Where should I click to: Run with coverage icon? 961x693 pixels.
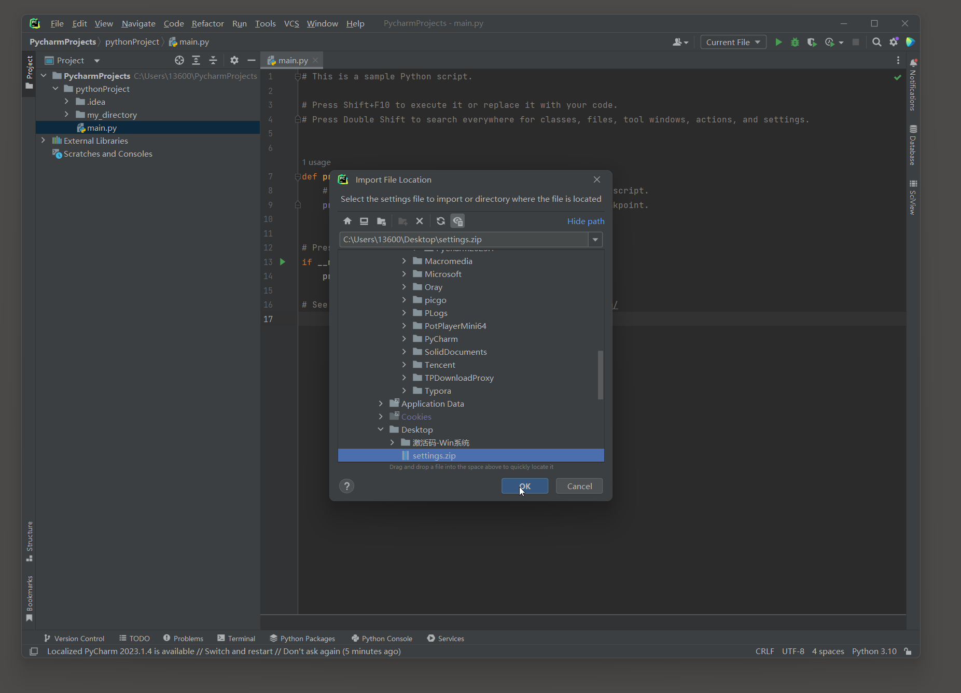click(812, 42)
